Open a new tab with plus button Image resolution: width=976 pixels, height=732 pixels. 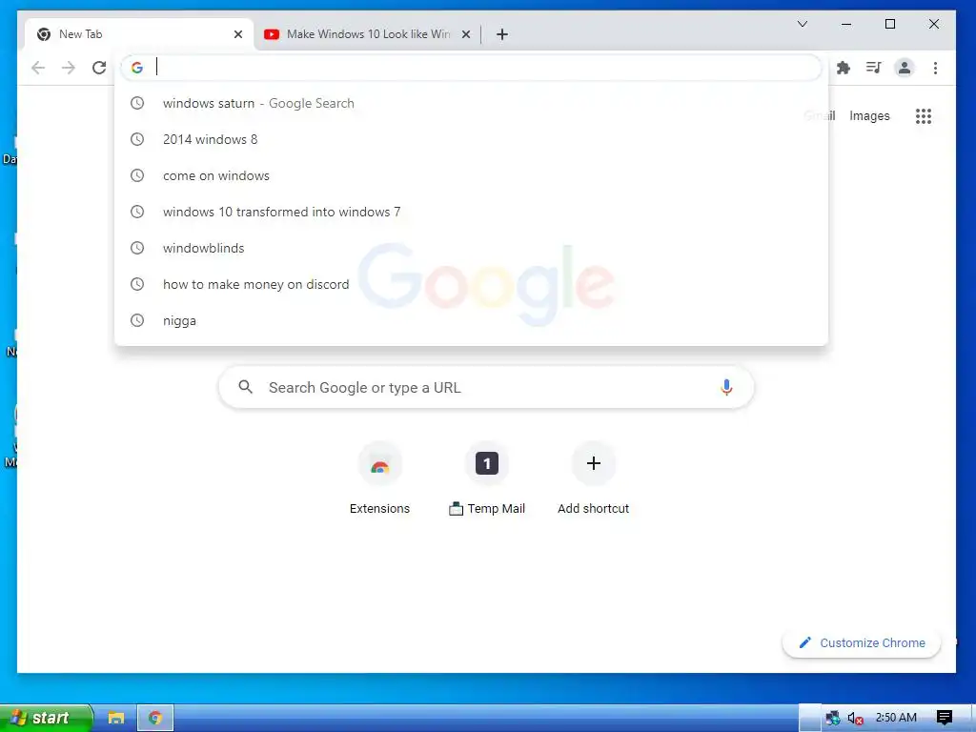click(x=502, y=34)
